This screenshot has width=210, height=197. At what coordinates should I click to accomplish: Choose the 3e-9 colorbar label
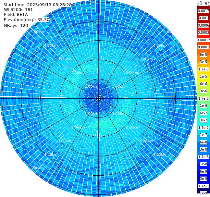click(204, 179)
